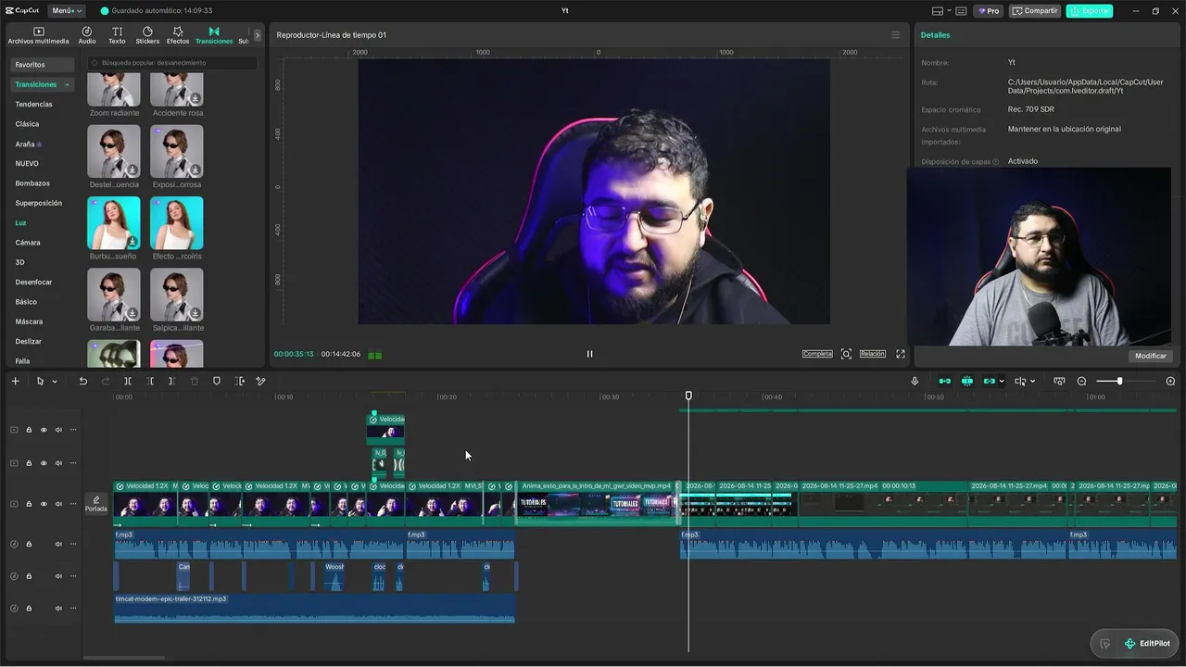Screen dimensions: 1186x667
Task: Open the Relación aspect ratio button
Action: point(873,354)
